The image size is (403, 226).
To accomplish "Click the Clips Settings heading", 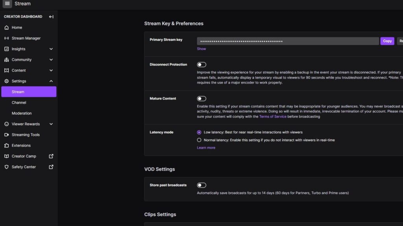I will tap(160, 215).
